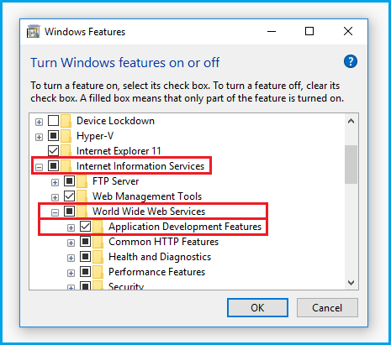Confirm changes with the OK button

coord(257,308)
